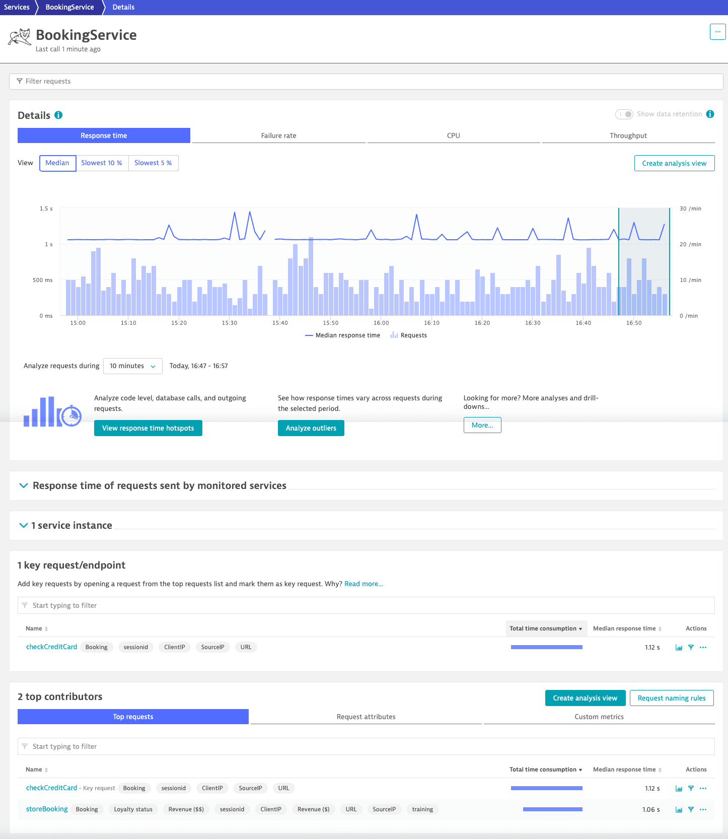
Task: Open chart icon for storeBooking row
Action: point(679,810)
